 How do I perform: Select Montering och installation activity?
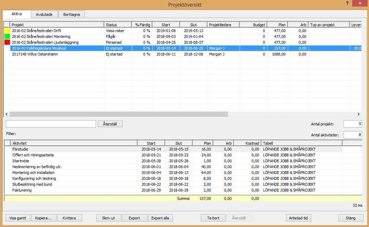34,173
